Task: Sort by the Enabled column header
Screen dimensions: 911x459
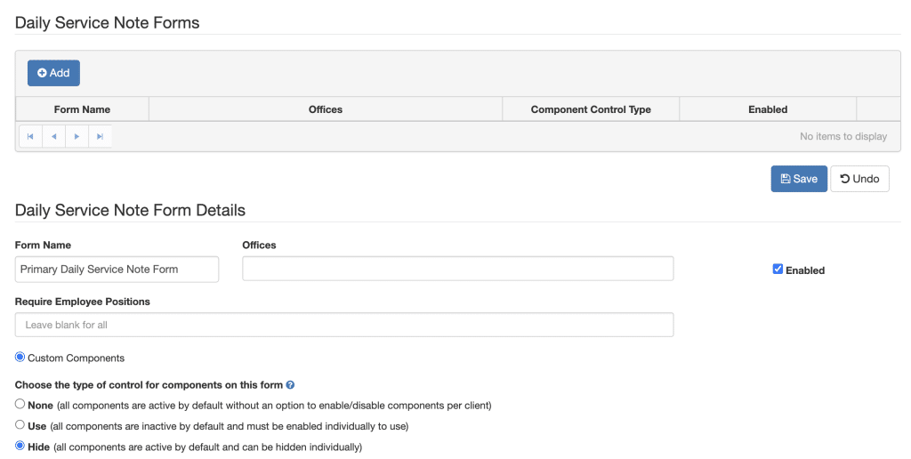Action: 768,109
